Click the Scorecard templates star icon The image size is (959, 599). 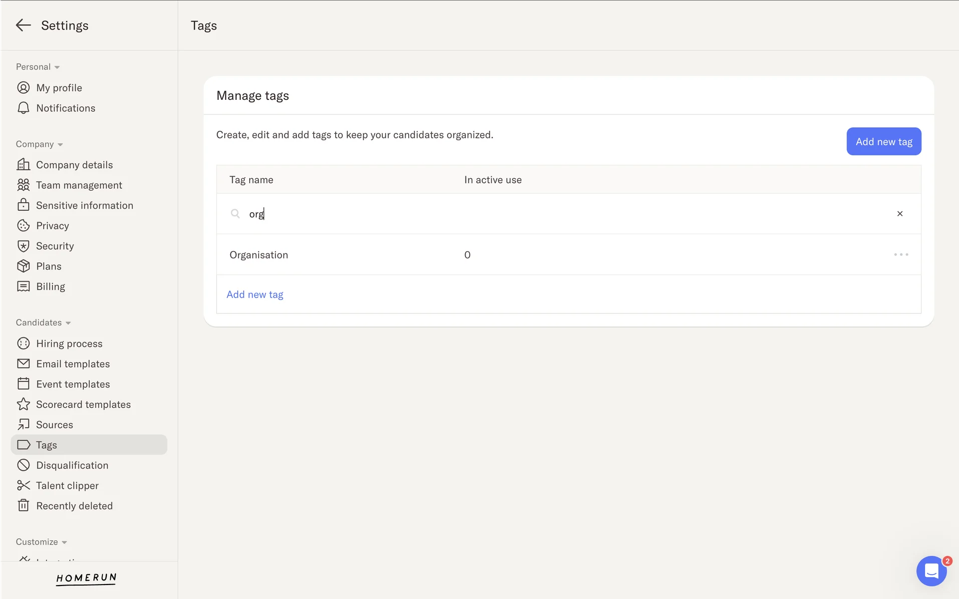point(23,404)
